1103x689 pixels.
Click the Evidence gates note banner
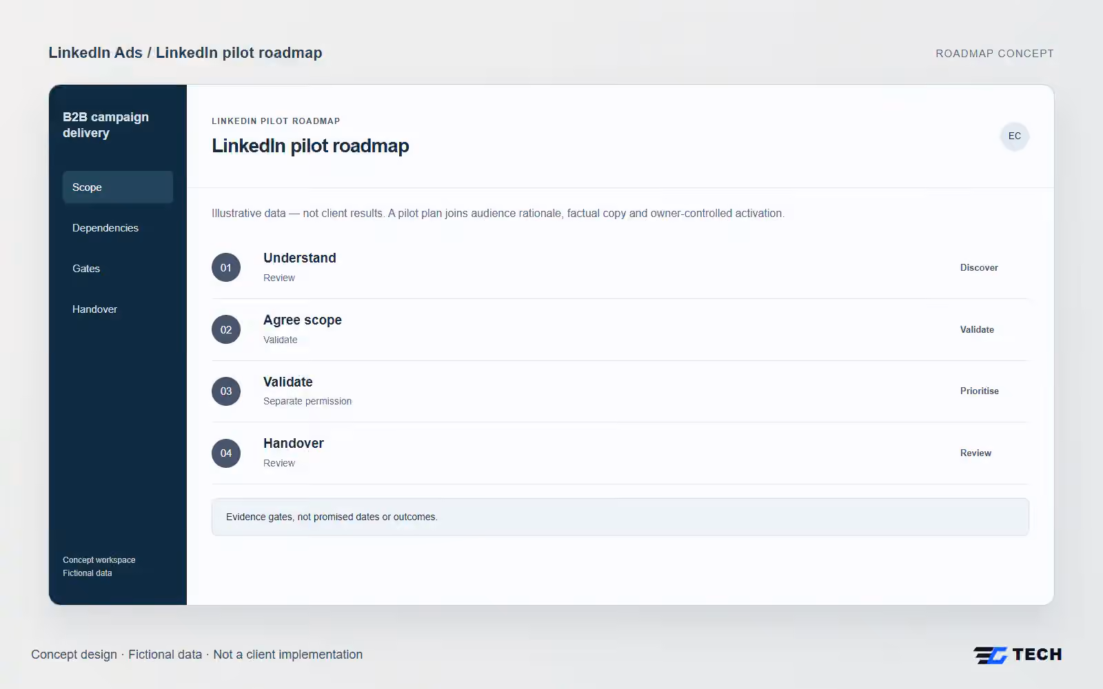tap(620, 517)
